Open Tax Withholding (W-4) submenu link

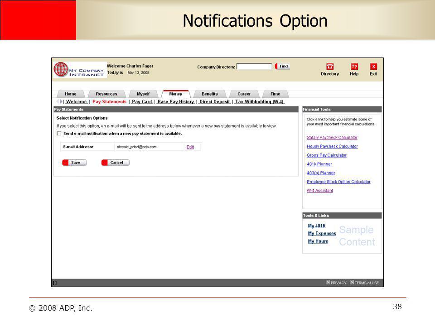coord(259,102)
